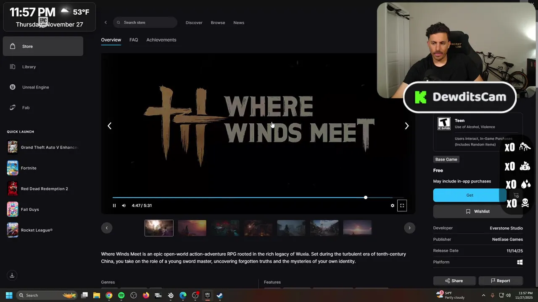
Task: Switch to the FAQ tab
Action: (x=134, y=40)
